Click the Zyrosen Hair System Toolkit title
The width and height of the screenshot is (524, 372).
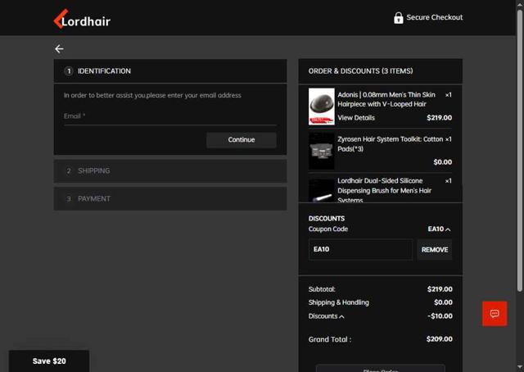[391, 144]
